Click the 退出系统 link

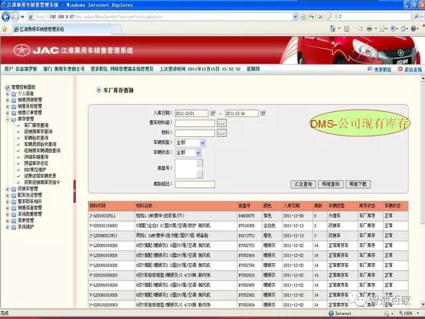click(413, 69)
